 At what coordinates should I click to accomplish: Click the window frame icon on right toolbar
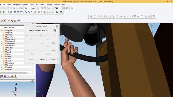(142, 16)
